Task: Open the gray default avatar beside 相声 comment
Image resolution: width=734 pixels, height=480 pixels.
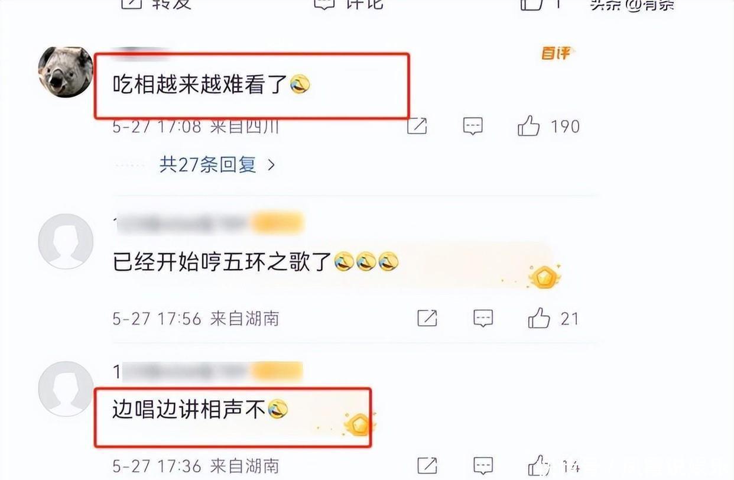Action: click(66, 389)
